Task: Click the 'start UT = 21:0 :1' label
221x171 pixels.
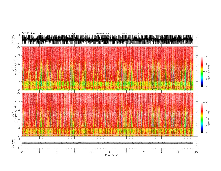Action: click(135, 34)
